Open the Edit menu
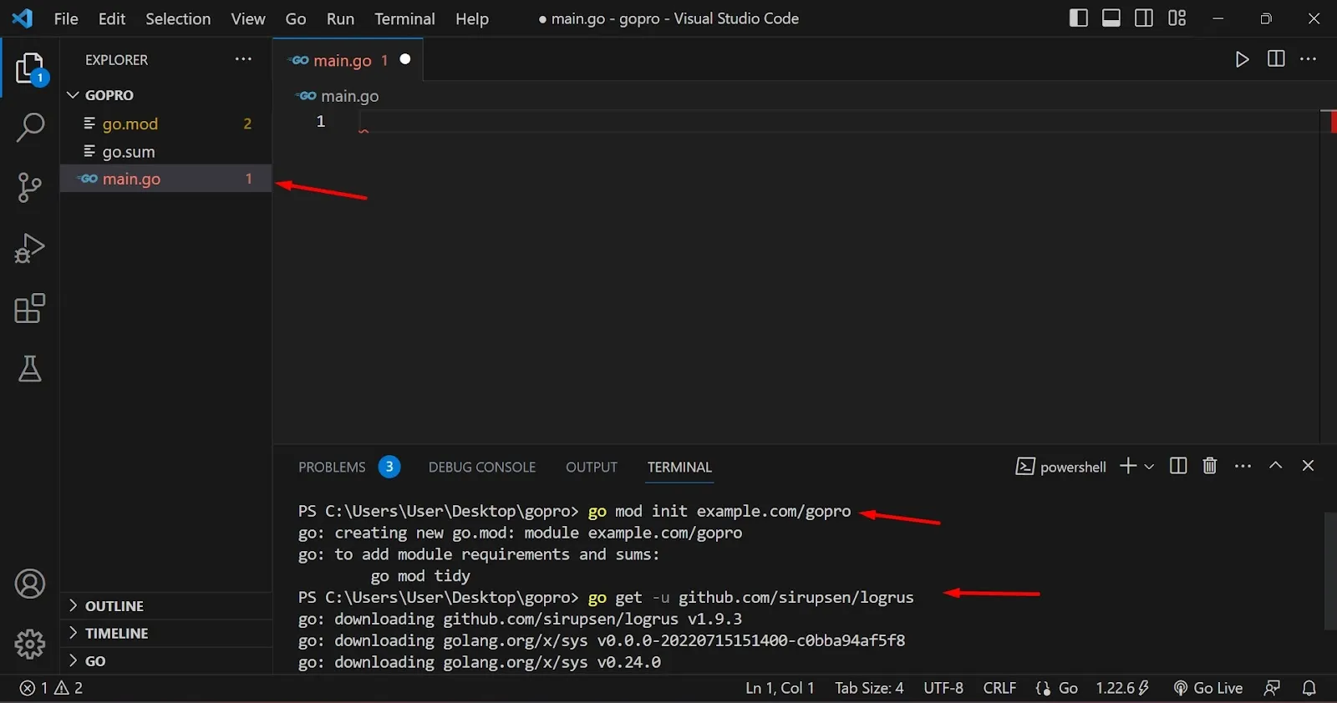Image resolution: width=1337 pixels, height=703 pixels. click(112, 18)
